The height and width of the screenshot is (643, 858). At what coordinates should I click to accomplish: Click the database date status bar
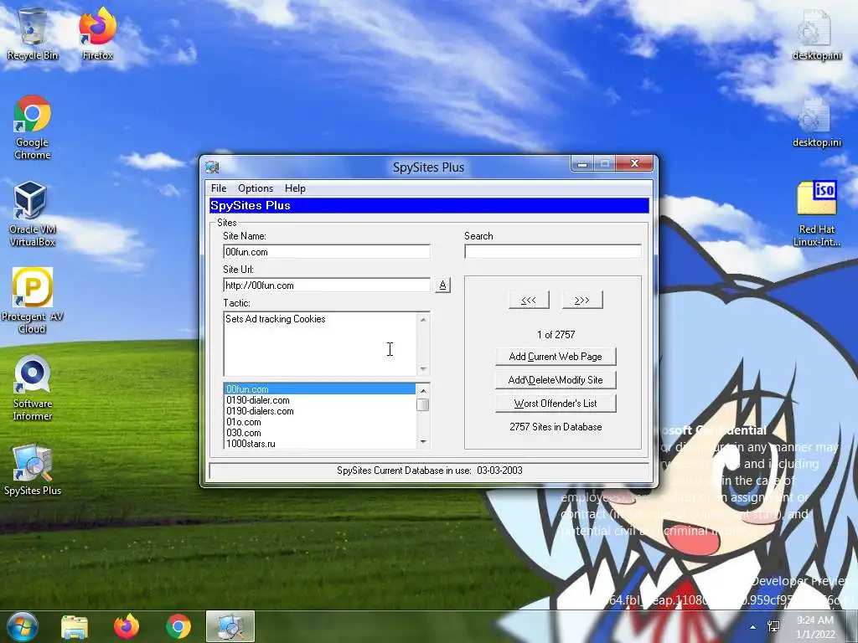(430, 471)
